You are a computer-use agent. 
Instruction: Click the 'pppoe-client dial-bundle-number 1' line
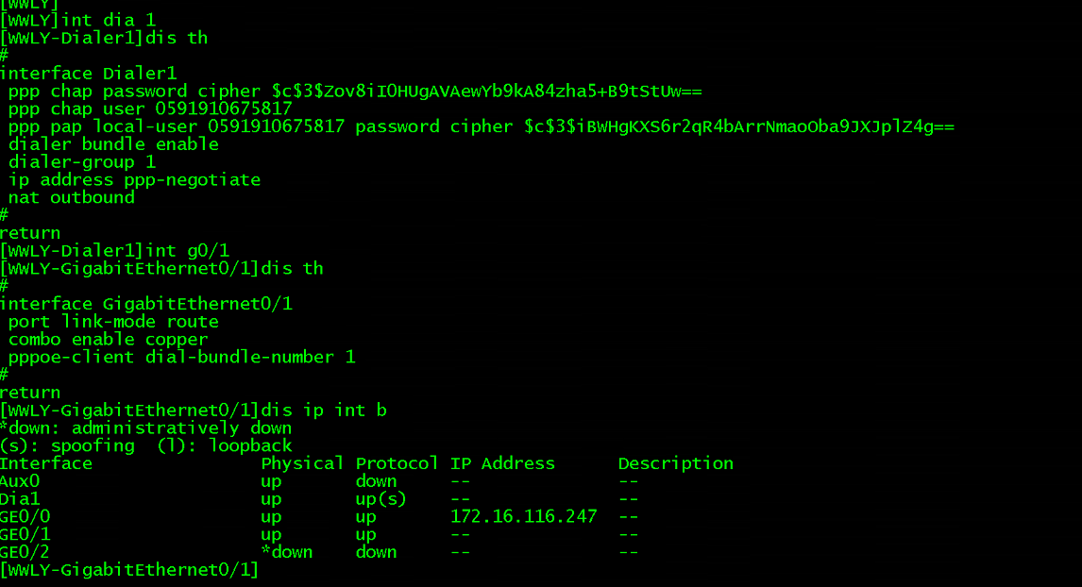tap(181, 357)
